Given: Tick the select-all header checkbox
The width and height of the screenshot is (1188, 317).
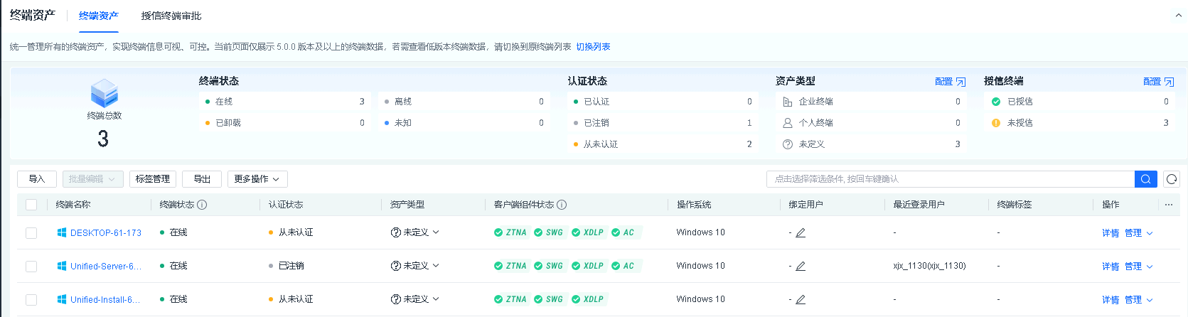Looking at the screenshot, I should pos(31,205).
